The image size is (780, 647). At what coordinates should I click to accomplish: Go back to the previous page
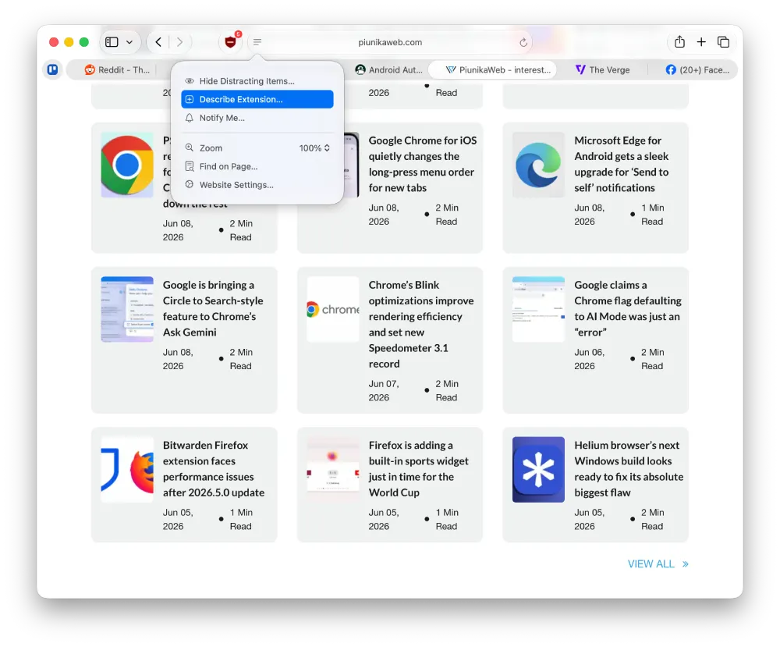pos(158,42)
